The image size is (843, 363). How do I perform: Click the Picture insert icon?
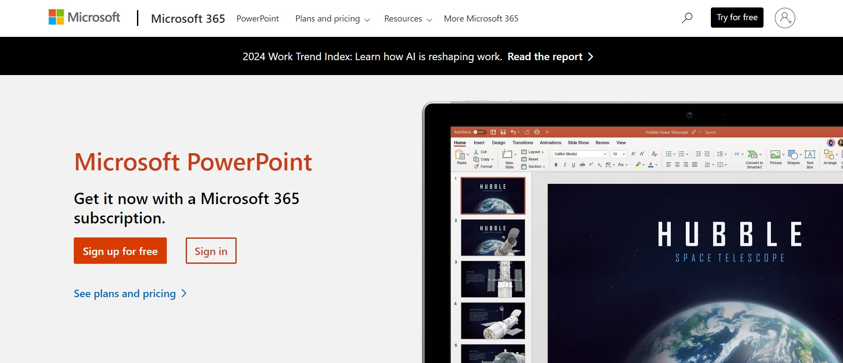pos(775,155)
